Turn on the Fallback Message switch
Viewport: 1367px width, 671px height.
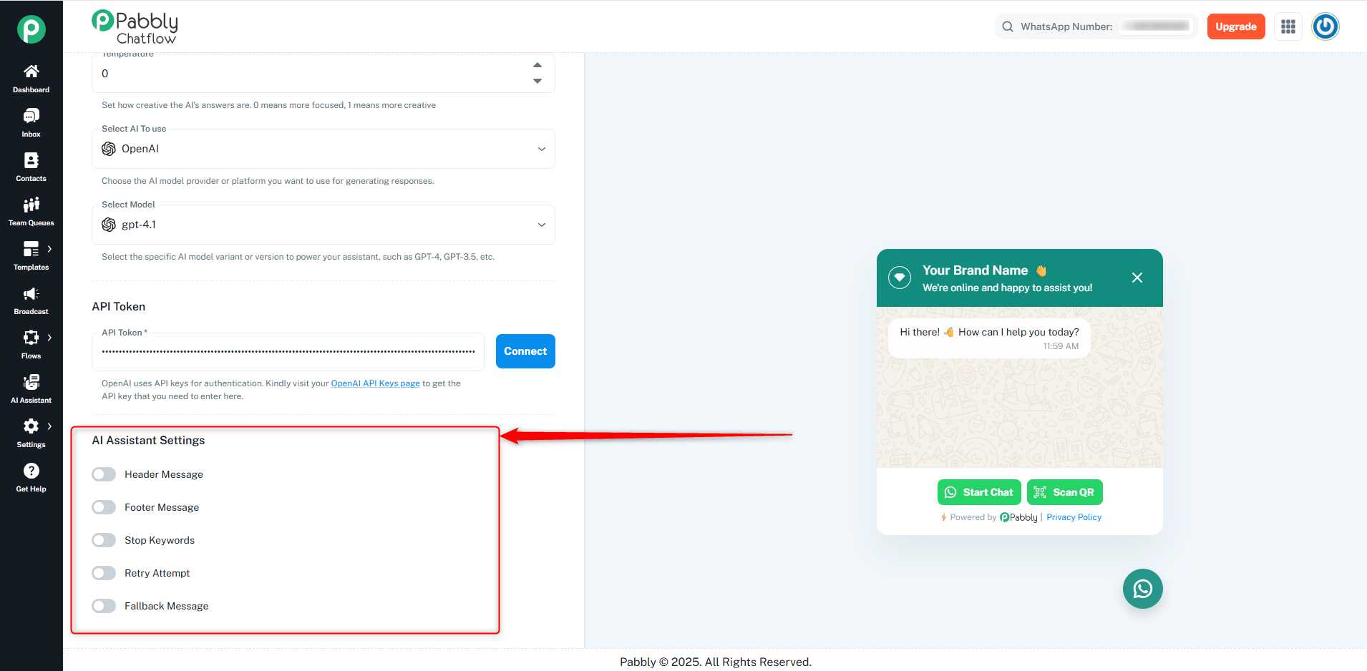(x=104, y=606)
